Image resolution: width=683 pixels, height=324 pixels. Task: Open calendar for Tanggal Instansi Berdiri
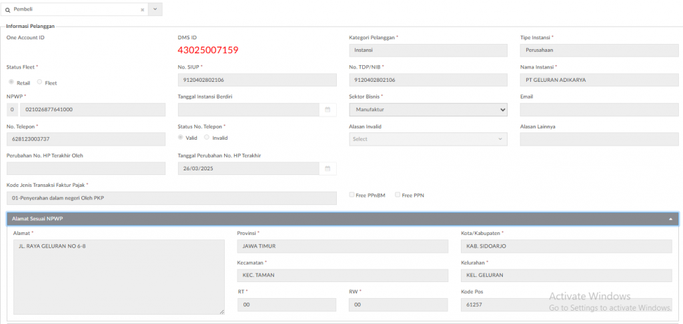[x=327, y=109]
